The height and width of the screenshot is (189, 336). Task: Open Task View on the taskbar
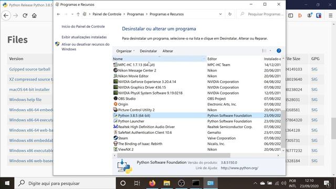click(x=137, y=183)
